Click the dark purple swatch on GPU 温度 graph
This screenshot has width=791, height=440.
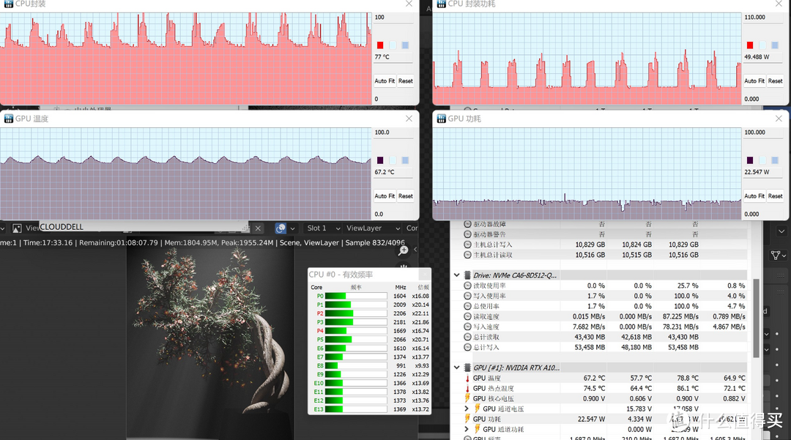[380, 160]
